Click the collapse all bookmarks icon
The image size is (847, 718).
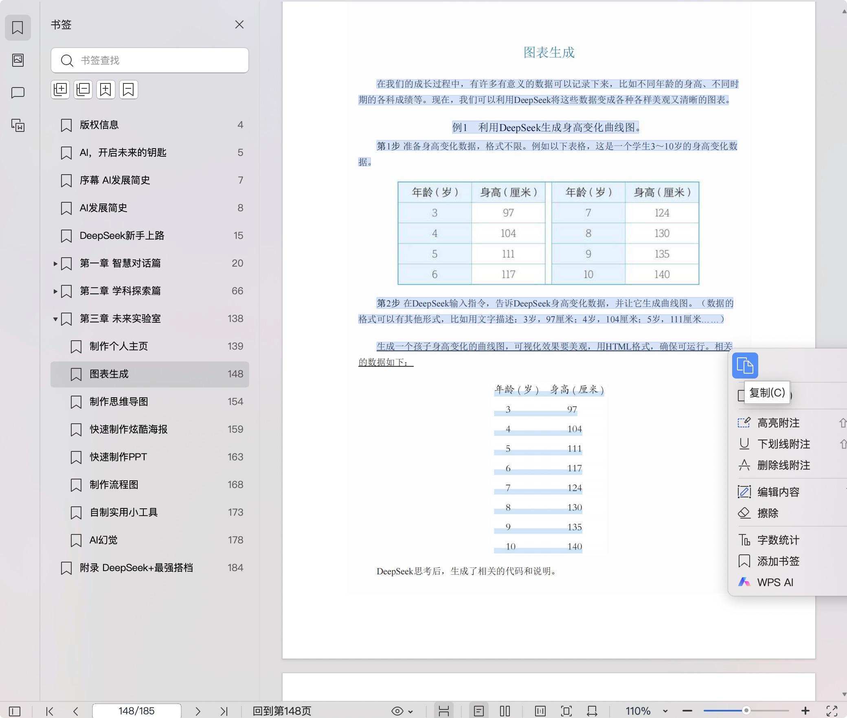coord(83,90)
